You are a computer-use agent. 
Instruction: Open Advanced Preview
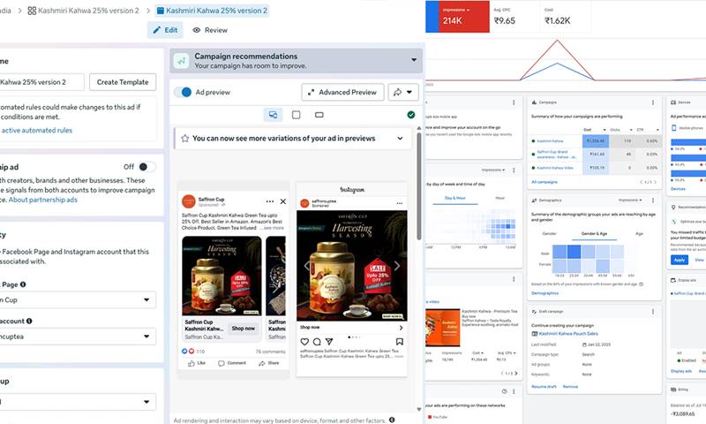(x=342, y=92)
